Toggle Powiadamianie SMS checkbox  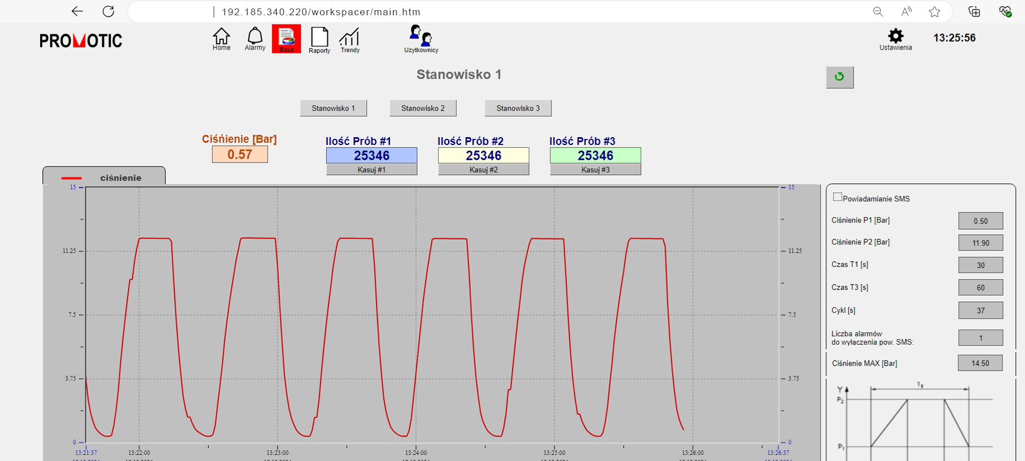(838, 197)
